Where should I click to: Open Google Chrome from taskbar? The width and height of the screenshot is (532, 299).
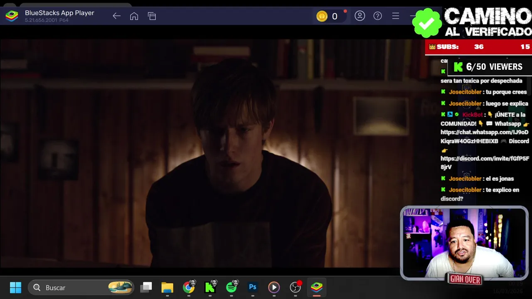189,287
